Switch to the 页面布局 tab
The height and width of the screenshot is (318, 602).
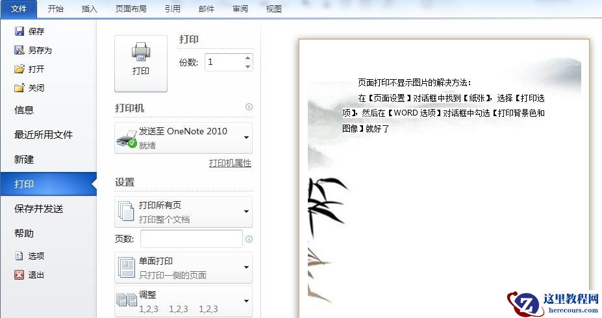(x=131, y=9)
